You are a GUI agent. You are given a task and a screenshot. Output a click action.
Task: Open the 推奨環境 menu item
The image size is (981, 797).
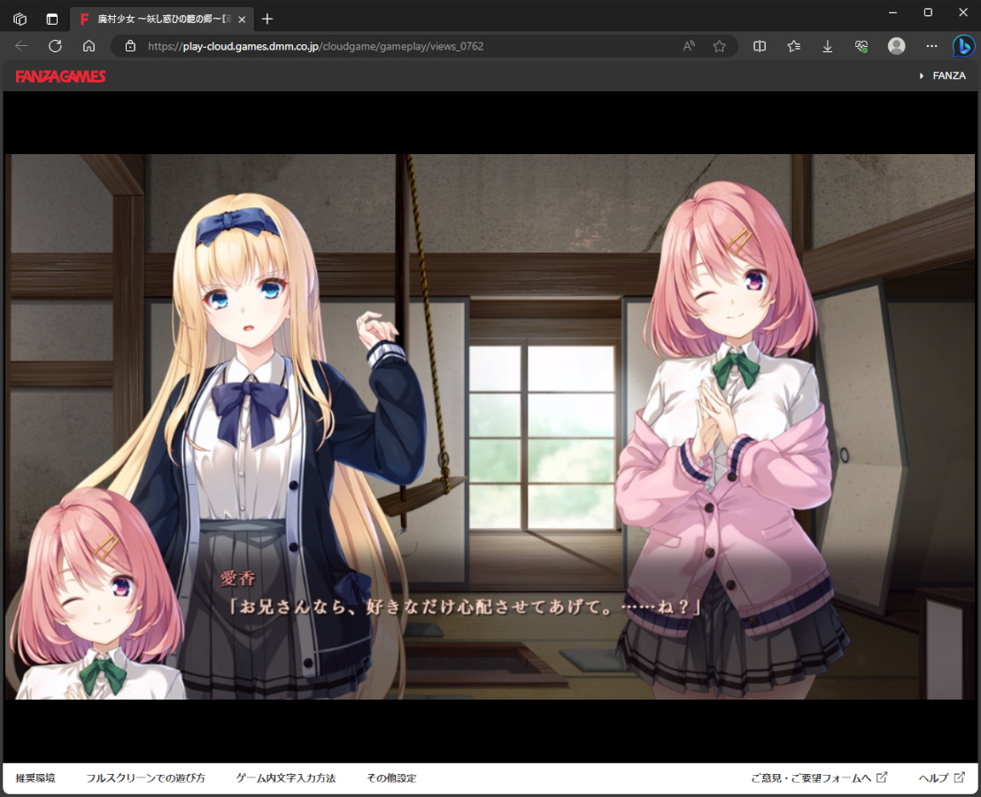[x=35, y=778]
